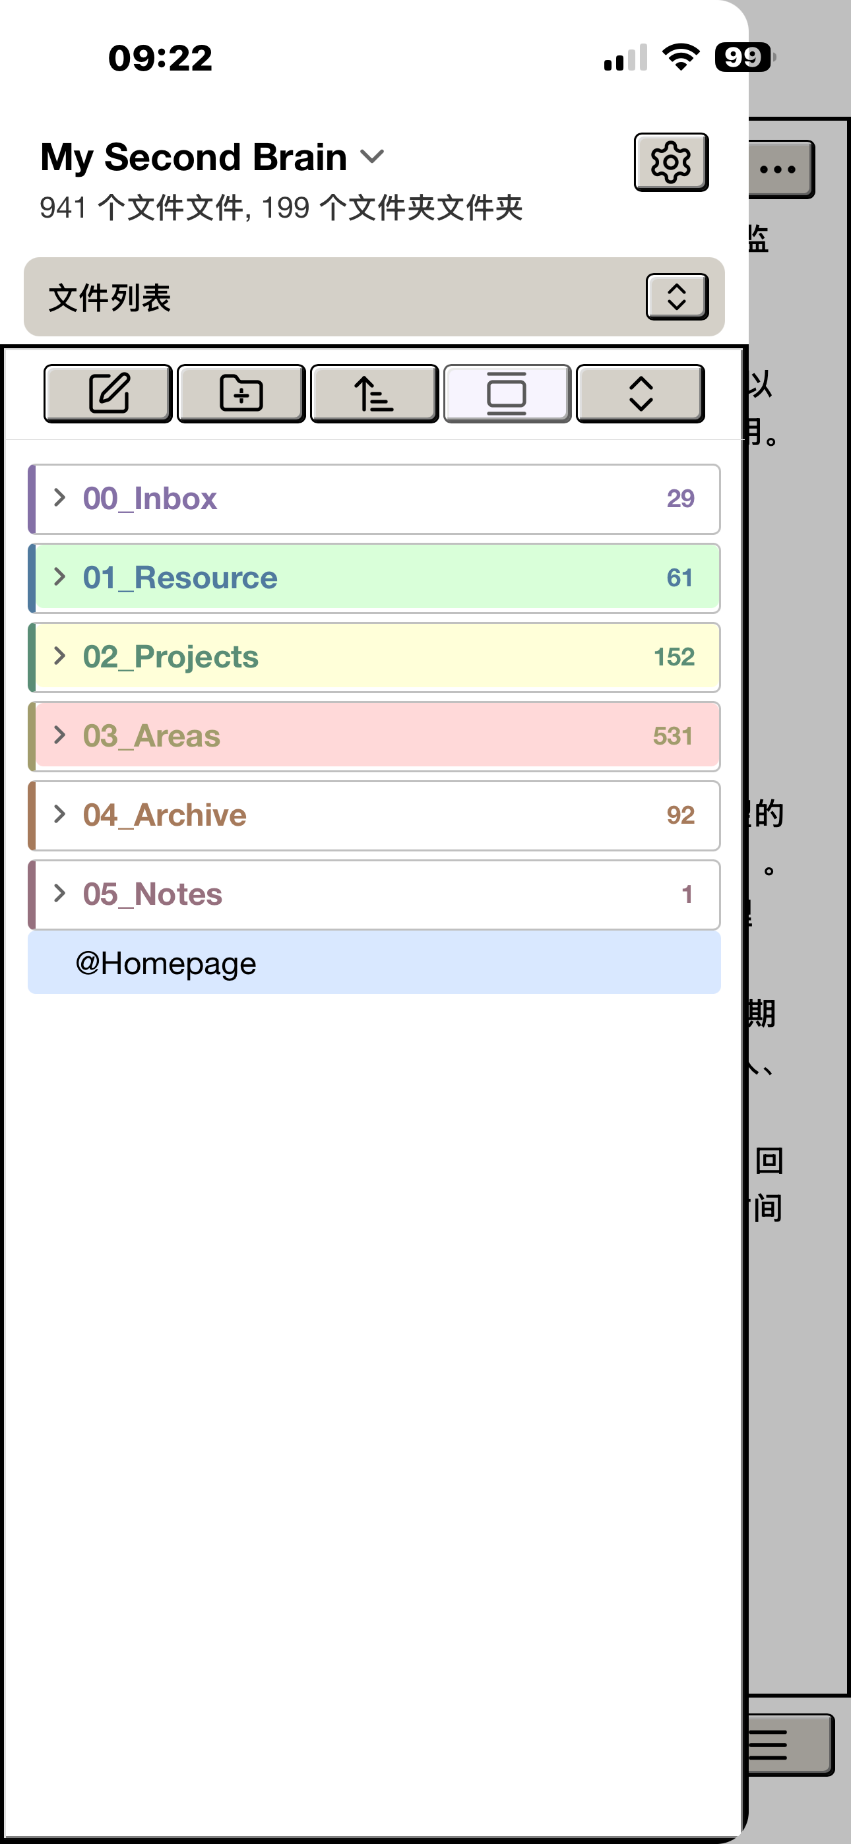The height and width of the screenshot is (1844, 851).
Task: Toggle auto-reveal active file button
Action: [x=507, y=393]
